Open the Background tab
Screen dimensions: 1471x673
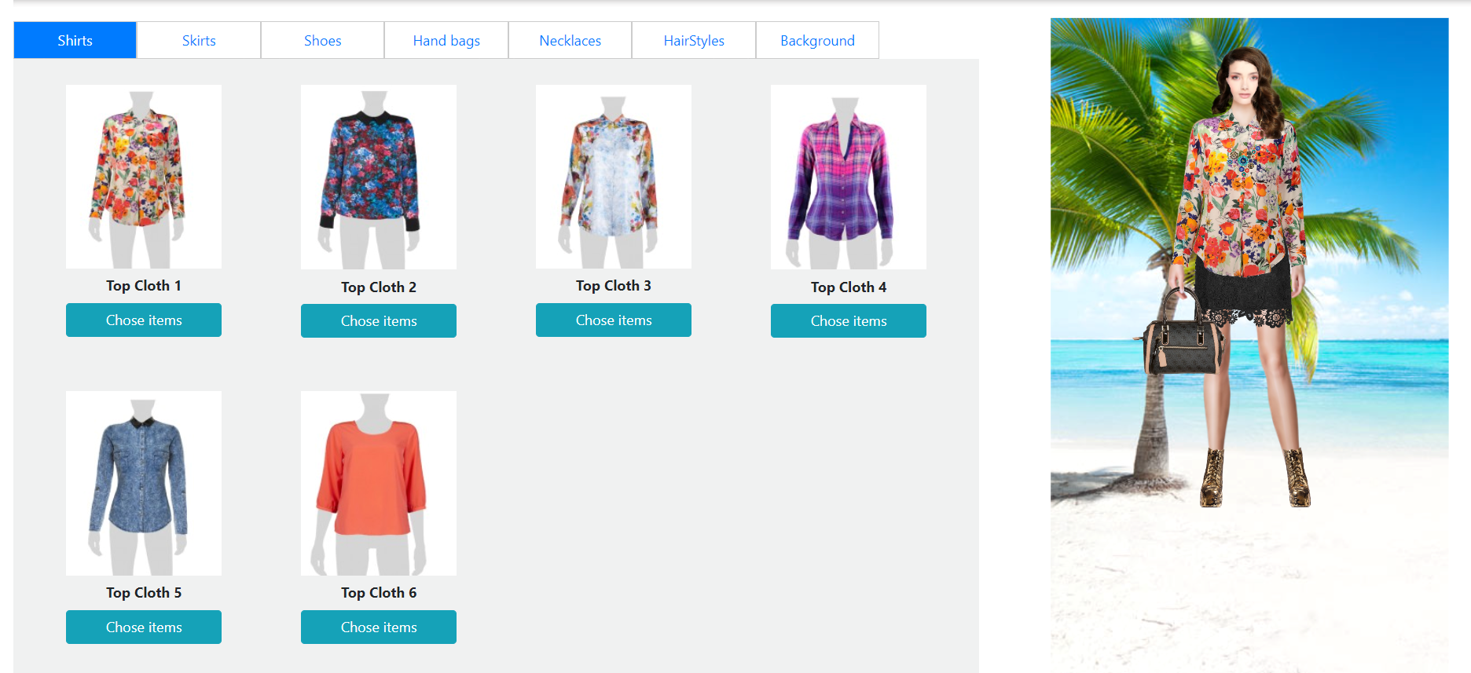[817, 40]
